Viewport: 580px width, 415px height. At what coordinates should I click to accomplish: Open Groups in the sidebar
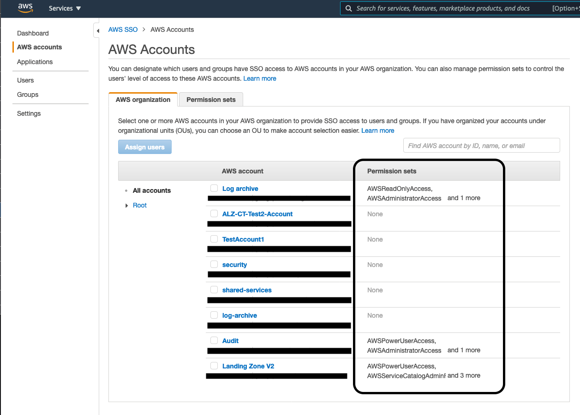(28, 95)
